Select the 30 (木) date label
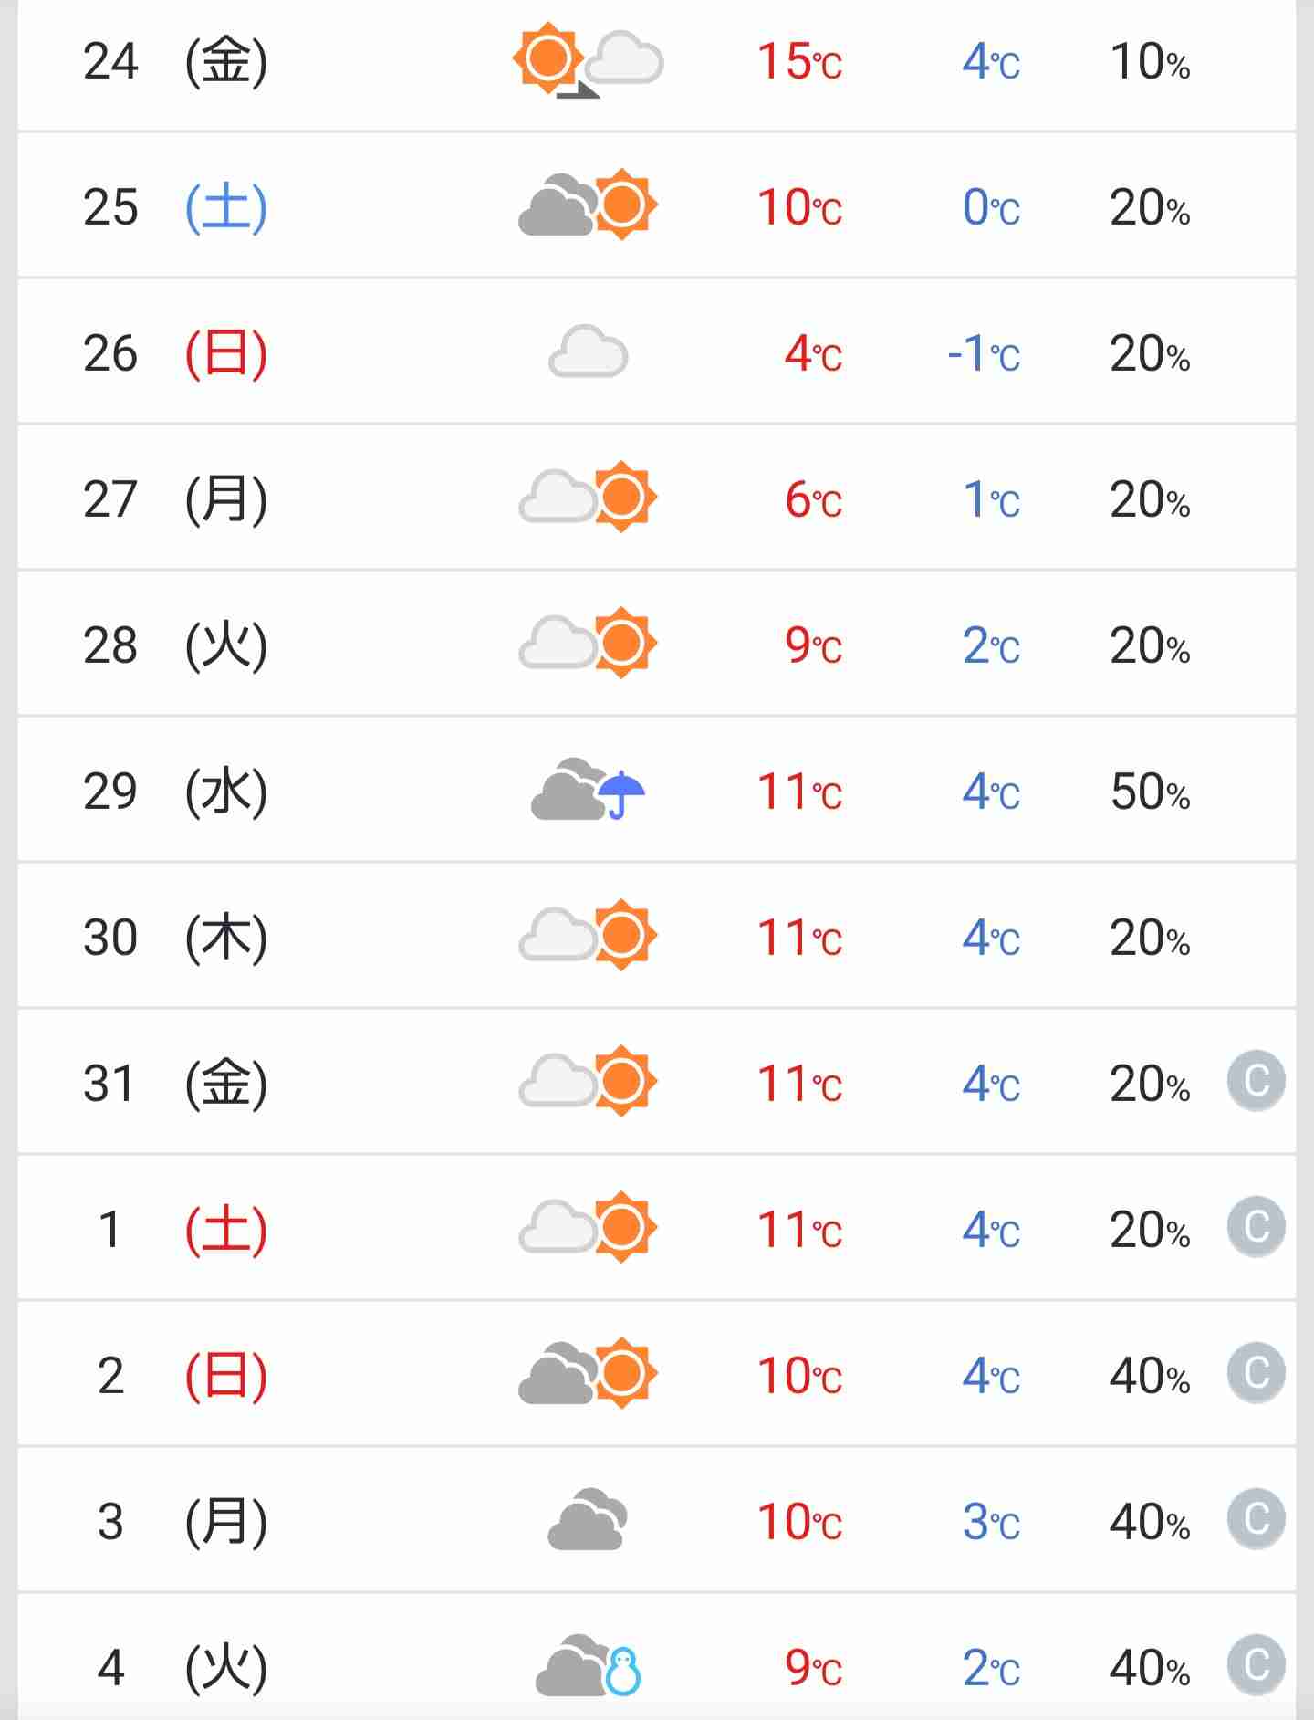 click(x=175, y=937)
